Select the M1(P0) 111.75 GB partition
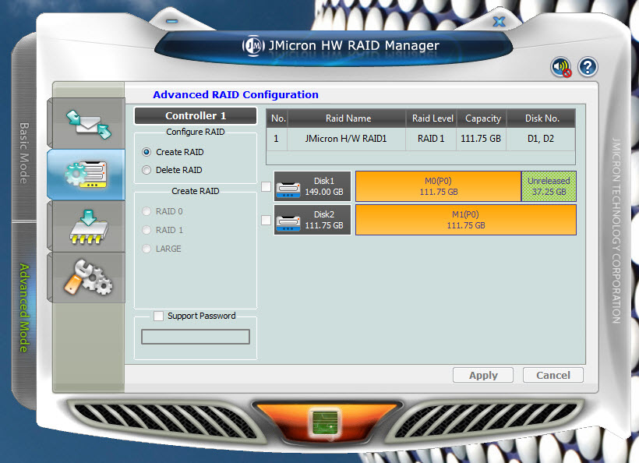Image resolution: width=639 pixels, height=463 pixels. coord(466,220)
